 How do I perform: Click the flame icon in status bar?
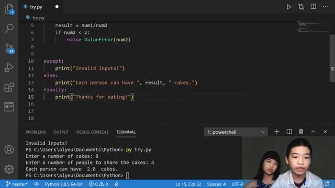116,184
